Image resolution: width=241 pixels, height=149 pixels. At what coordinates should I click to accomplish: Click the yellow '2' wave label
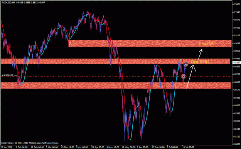click(x=70, y=44)
